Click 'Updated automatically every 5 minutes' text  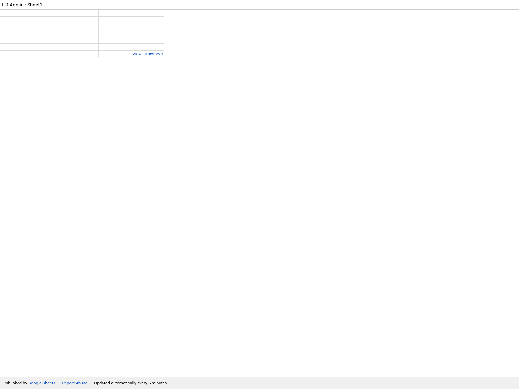tap(130, 383)
